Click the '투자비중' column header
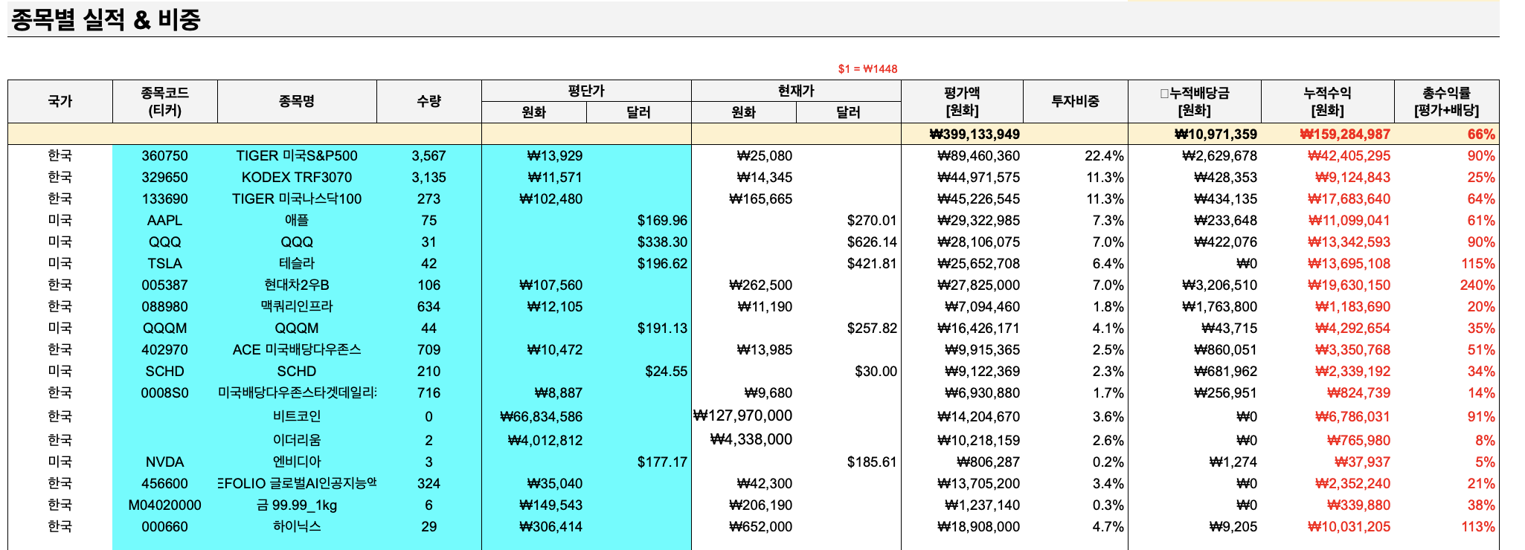Image resolution: width=1525 pixels, height=550 pixels. point(1075,101)
